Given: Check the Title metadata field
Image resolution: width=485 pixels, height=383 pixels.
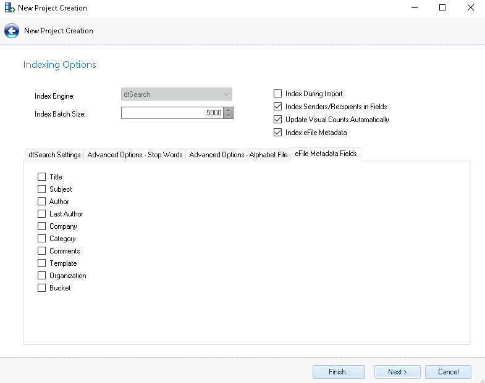Looking at the screenshot, I should (x=42, y=177).
